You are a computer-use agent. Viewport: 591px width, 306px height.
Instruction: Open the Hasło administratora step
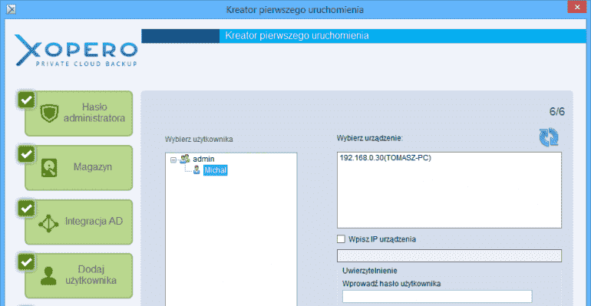79,114
